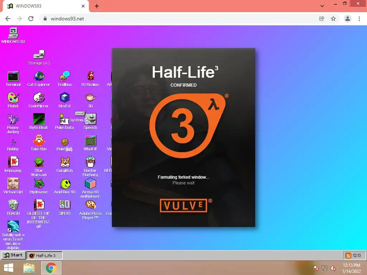The height and width of the screenshot is (275, 367).
Task: Select the WINDOWS93 browser tab
Action: [x=46, y=6]
